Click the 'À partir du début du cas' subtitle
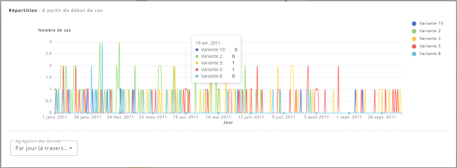Viewport: 457px width, 168px height. coord(72,10)
